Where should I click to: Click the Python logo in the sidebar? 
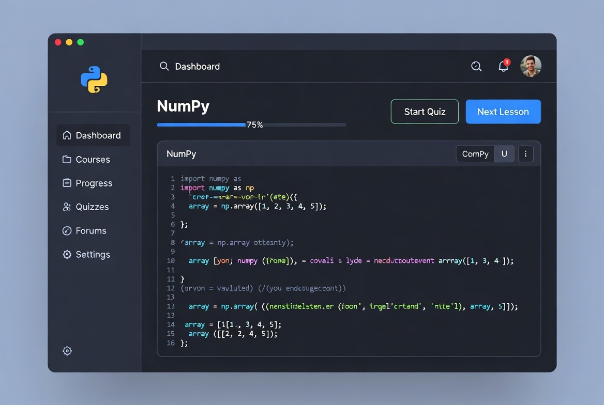[x=94, y=79]
